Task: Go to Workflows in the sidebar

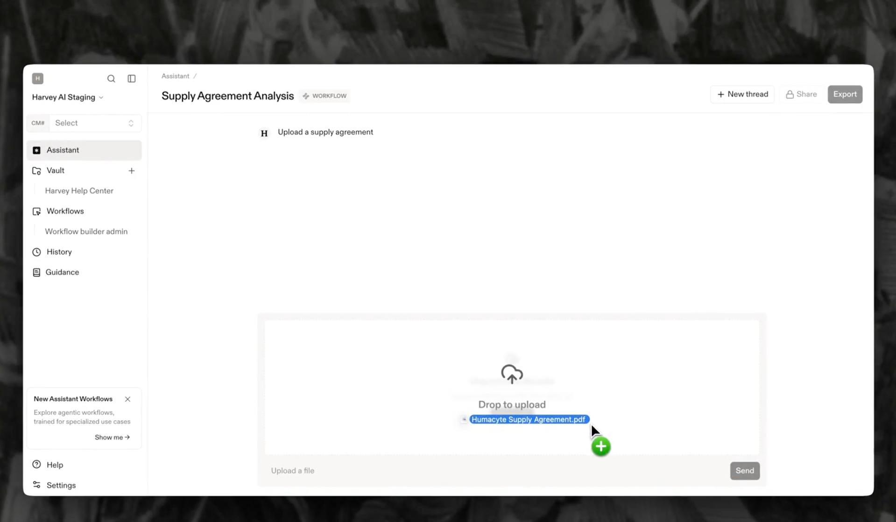Action: [x=65, y=212]
